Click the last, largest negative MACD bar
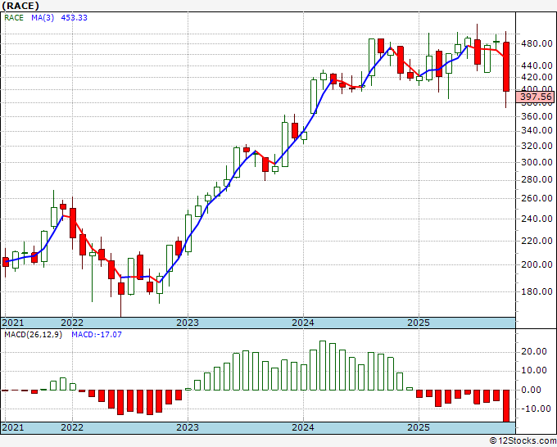Viewport: 557px width, 447px height. tap(506, 406)
